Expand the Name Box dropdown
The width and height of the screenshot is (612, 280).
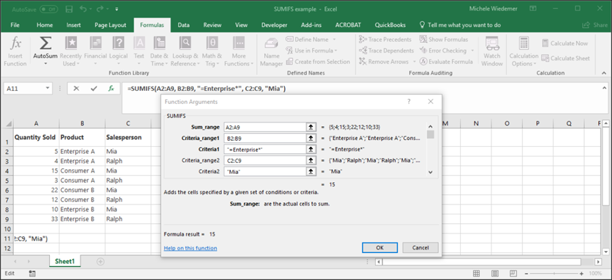(48, 89)
